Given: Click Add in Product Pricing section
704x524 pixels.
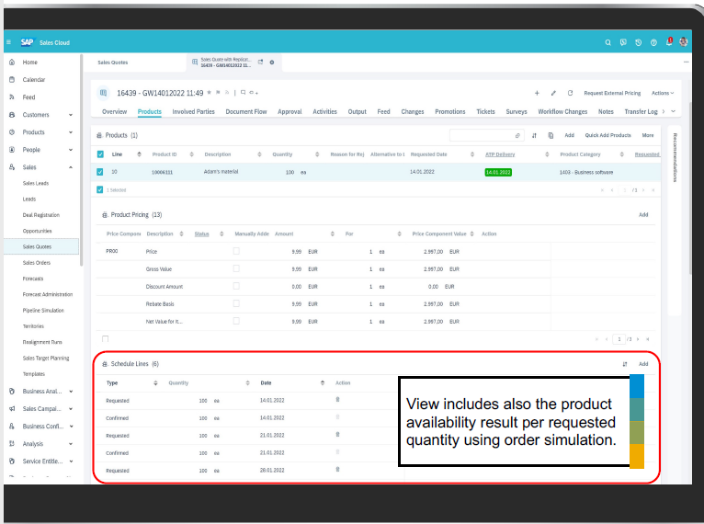Looking at the screenshot, I should [x=643, y=214].
